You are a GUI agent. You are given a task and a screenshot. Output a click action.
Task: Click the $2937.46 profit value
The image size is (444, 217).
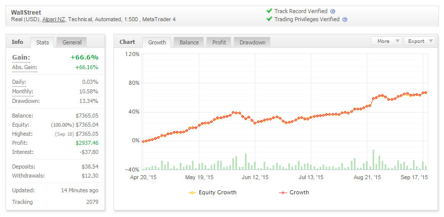(87, 143)
